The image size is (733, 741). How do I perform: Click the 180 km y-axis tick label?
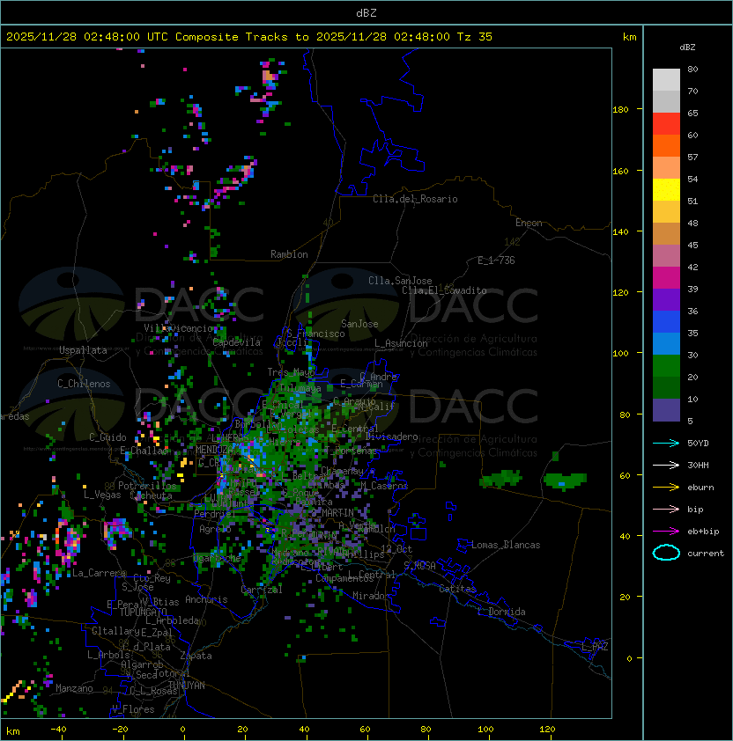click(x=620, y=110)
